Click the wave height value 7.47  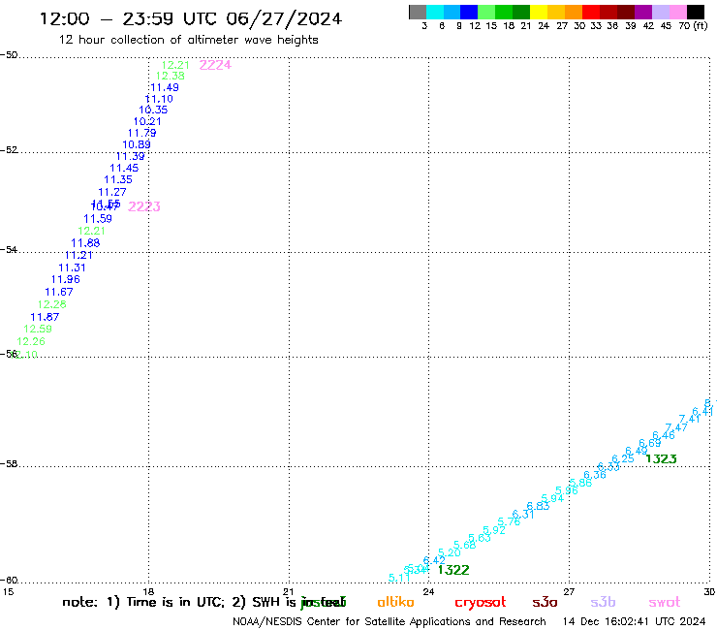pos(676,427)
